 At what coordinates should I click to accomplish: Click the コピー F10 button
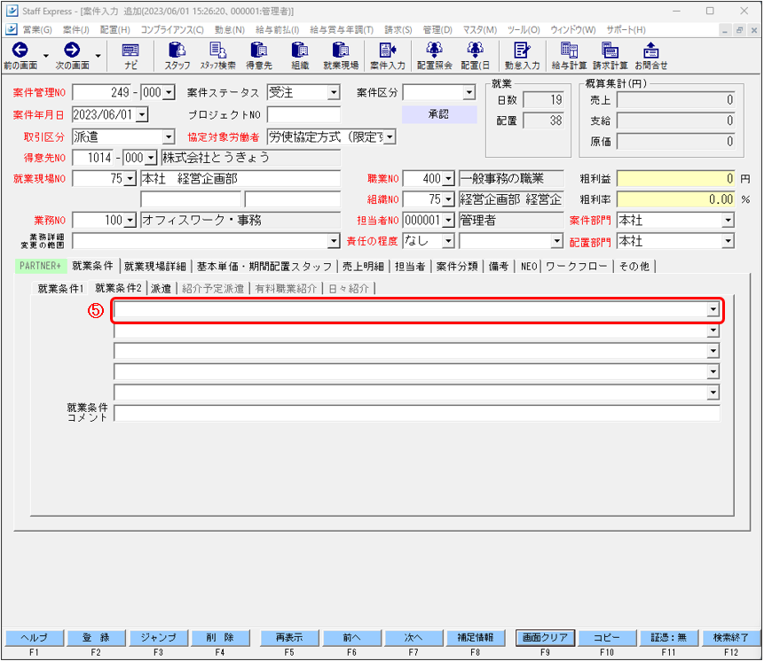[x=607, y=638]
